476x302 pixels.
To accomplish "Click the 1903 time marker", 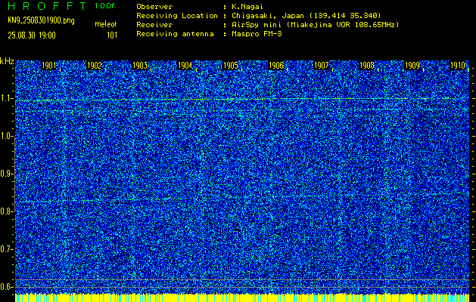I will point(140,66).
